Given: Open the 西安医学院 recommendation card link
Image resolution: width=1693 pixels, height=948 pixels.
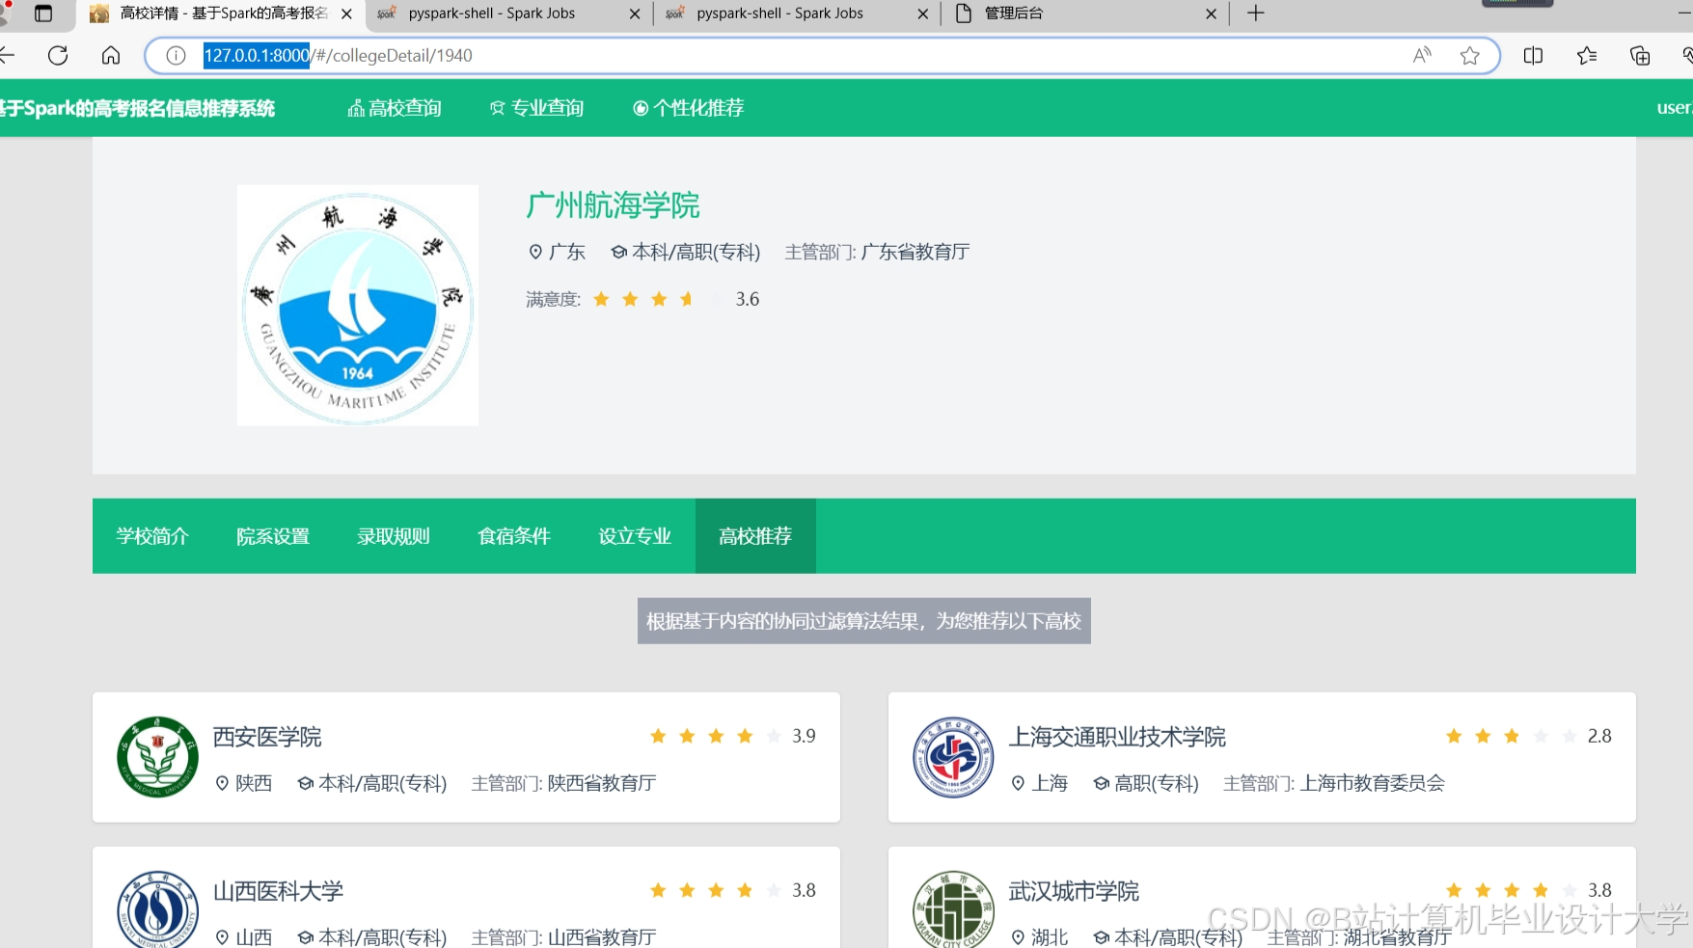Looking at the screenshot, I should (x=265, y=737).
